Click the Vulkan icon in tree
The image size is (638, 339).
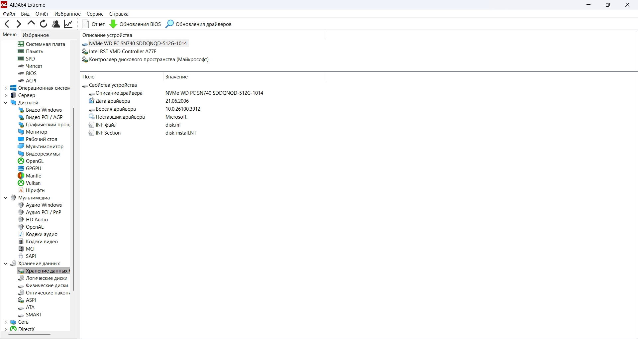pos(21,183)
